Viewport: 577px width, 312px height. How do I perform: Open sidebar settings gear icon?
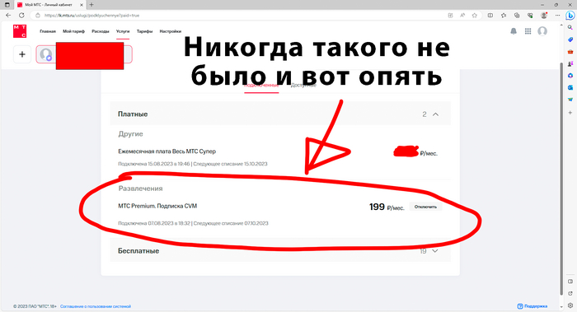click(x=570, y=305)
